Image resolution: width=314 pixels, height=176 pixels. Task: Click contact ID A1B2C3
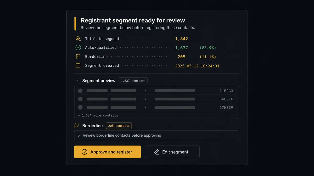click(226, 91)
